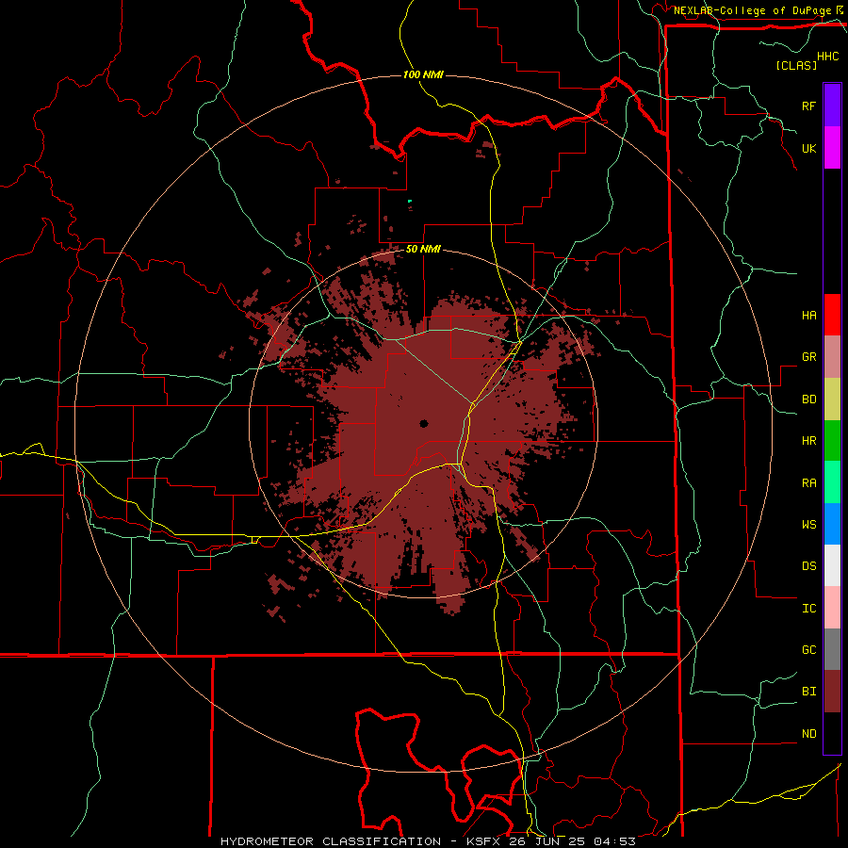Click the blue WS legend swatch
Screen dimensions: 848x848
click(x=832, y=524)
